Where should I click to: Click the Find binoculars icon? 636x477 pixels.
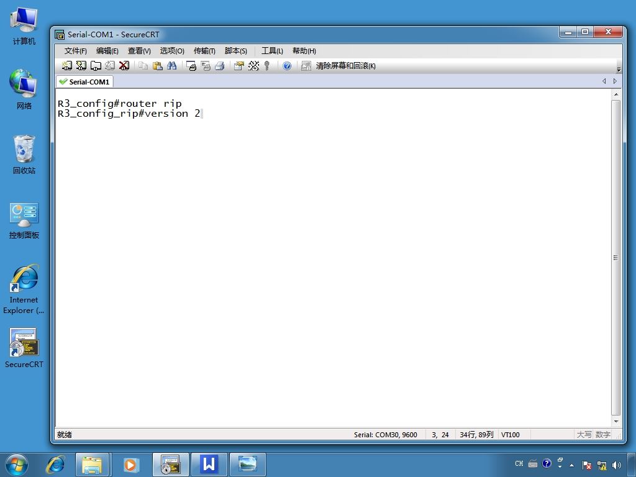tap(171, 66)
